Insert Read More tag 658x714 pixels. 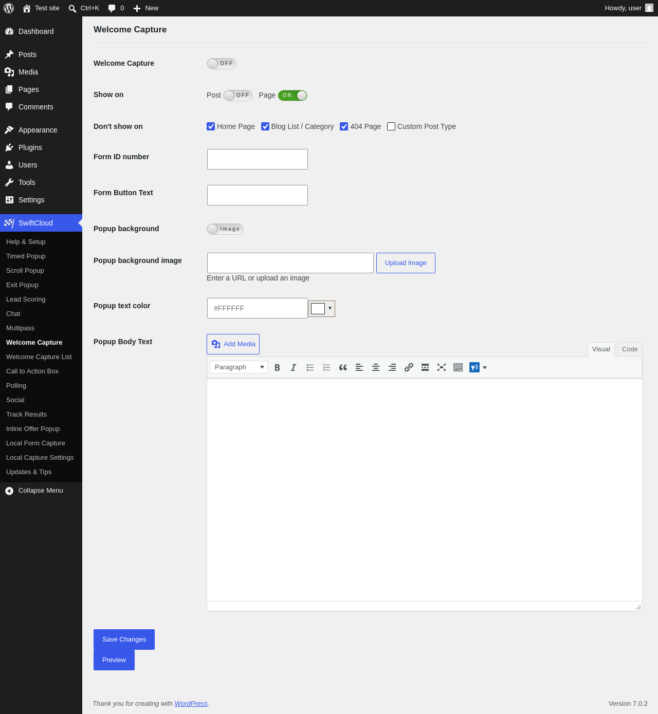point(425,367)
